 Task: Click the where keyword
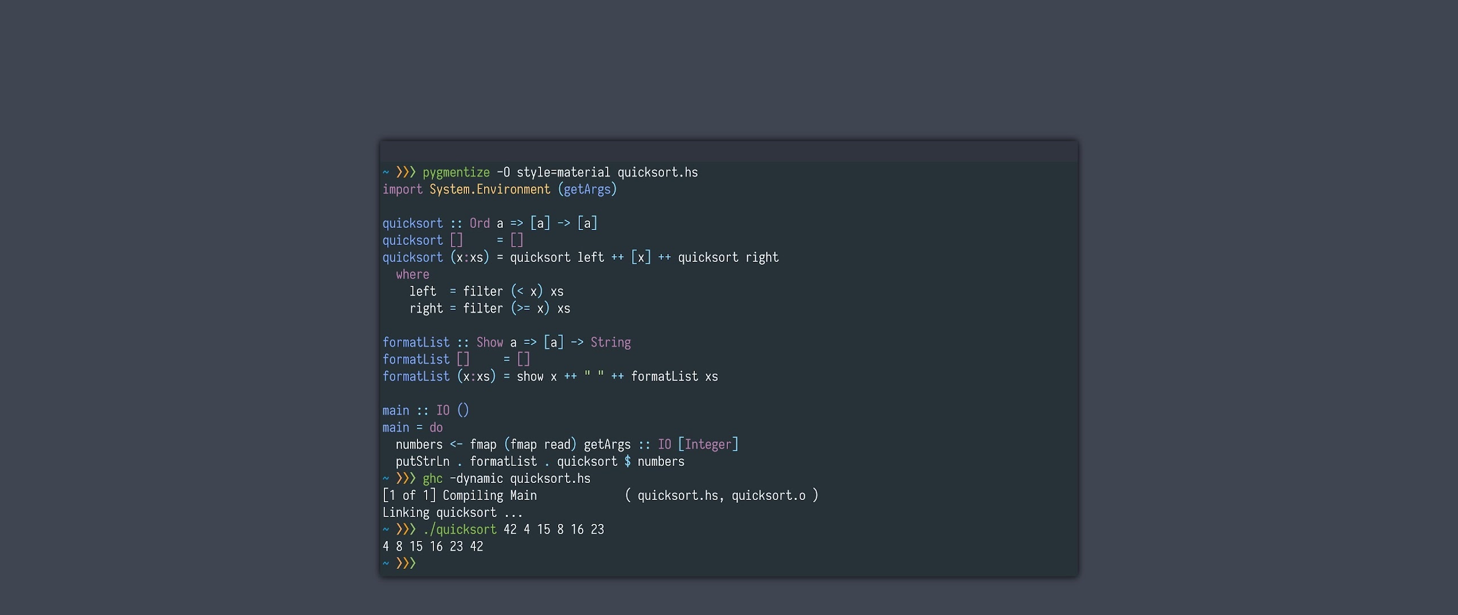point(412,274)
